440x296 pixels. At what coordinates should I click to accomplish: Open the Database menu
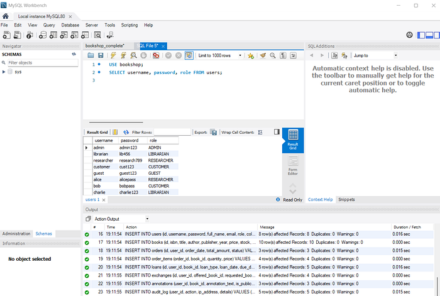pyautogui.click(x=70, y=25)
